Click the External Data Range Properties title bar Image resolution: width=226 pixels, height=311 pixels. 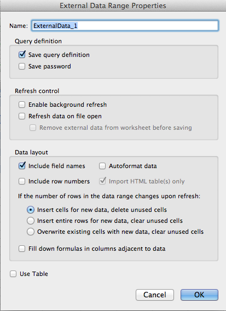coord(113,5)
